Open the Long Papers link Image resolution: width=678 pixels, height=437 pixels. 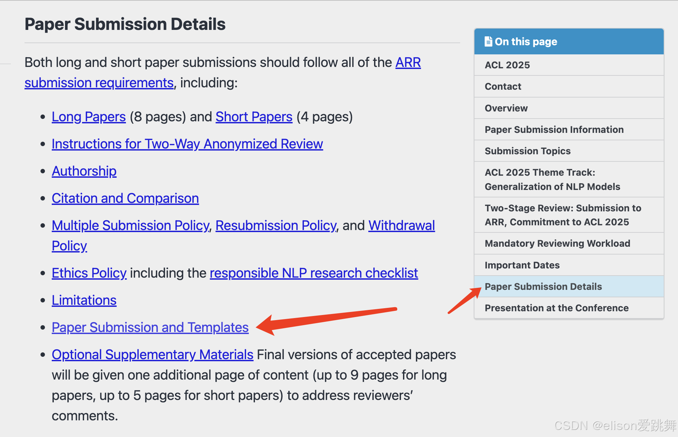click(x=88, y=117)
